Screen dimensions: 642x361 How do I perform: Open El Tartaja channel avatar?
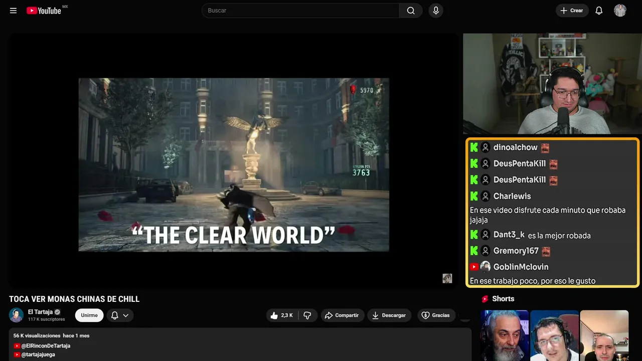tap(17, 315)
